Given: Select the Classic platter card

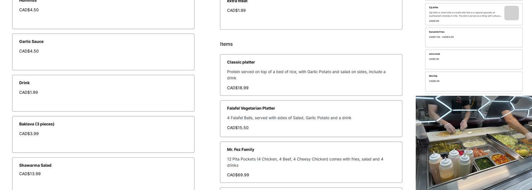Looking at the screenshot, I should pyautogui.click(x=311, y=75).
